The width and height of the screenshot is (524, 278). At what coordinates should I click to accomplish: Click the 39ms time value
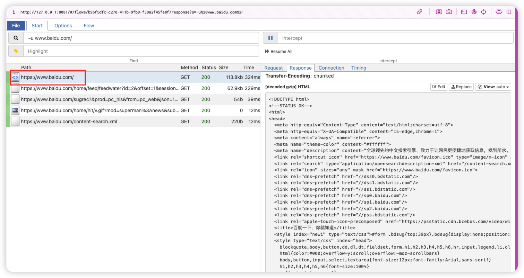pos(254,99)
